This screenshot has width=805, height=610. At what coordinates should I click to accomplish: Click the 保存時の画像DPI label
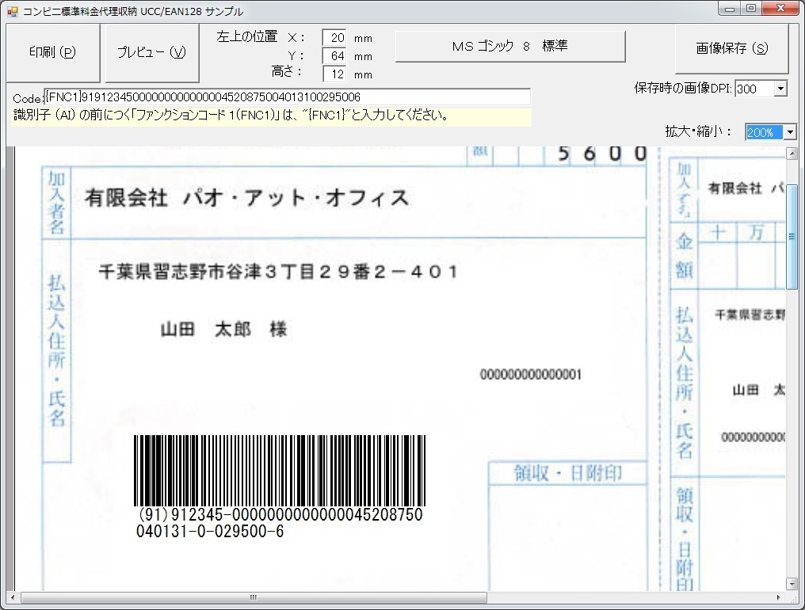tap(683, 88)
